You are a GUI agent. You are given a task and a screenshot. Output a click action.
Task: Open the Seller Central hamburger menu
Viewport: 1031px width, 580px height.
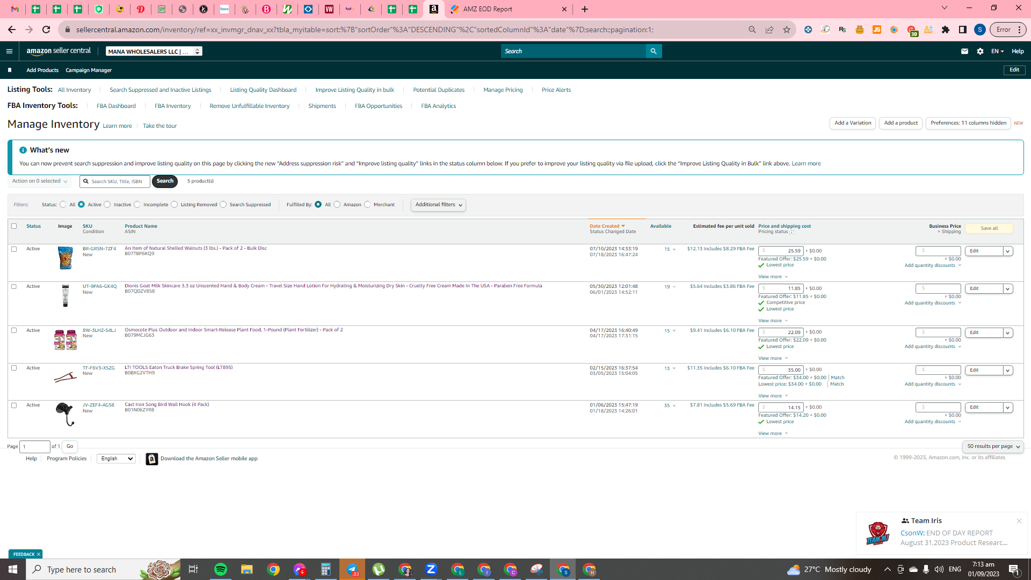pyautogui.click(x=9, y=52)
